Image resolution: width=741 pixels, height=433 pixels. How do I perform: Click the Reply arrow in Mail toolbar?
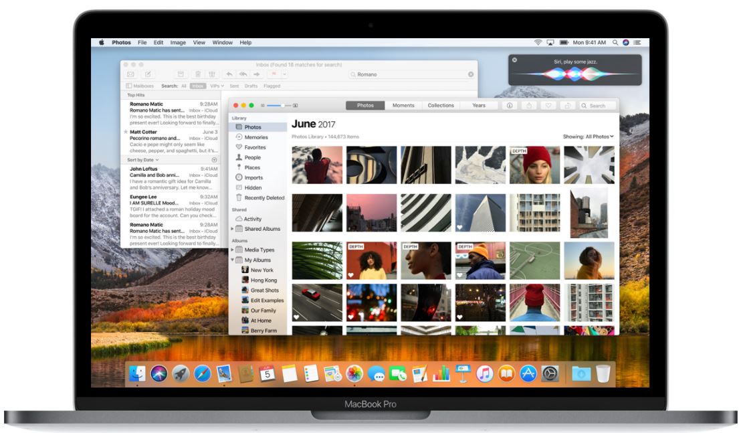229,74
